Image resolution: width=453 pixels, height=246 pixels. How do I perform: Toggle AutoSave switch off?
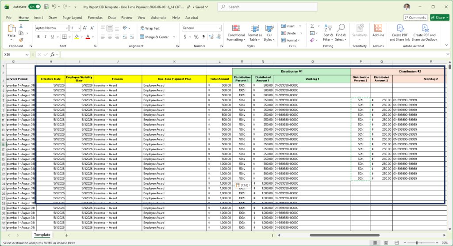click(35, 7)
